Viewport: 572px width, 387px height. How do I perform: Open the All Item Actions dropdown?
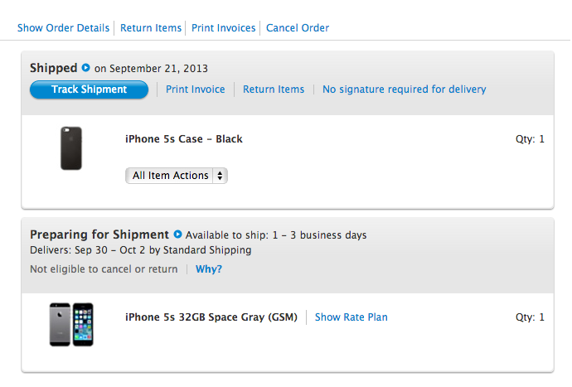(x=177, y=176)
